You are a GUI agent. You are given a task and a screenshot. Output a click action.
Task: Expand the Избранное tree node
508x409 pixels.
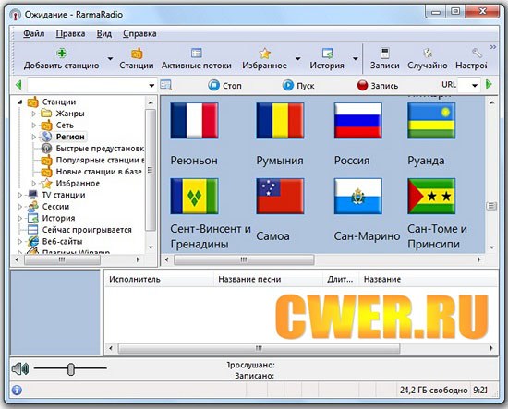point(33,184)
